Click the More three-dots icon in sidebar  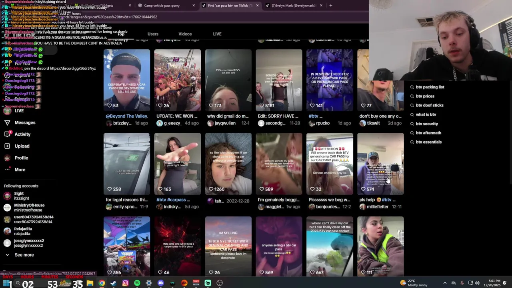click(7, 170)
